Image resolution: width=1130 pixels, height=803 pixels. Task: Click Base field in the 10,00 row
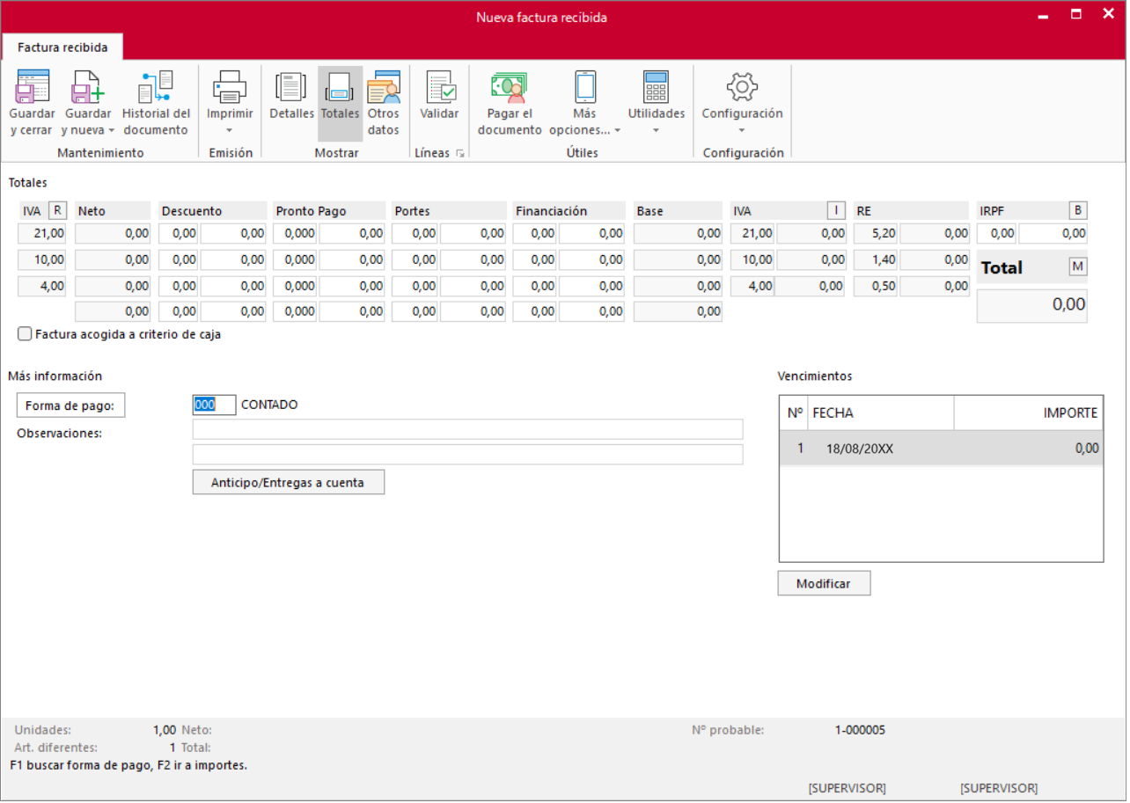pyautogui.click(x=678, y=259)
